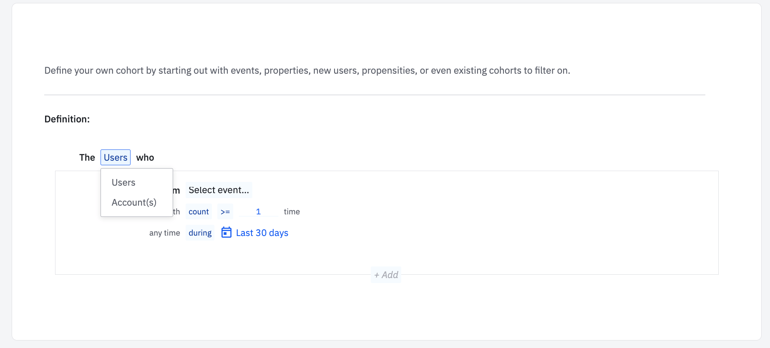Expand the count metric selector

click(199, 212)
